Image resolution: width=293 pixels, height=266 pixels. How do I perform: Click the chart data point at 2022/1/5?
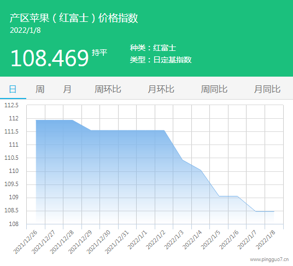[x=219, y=196]
